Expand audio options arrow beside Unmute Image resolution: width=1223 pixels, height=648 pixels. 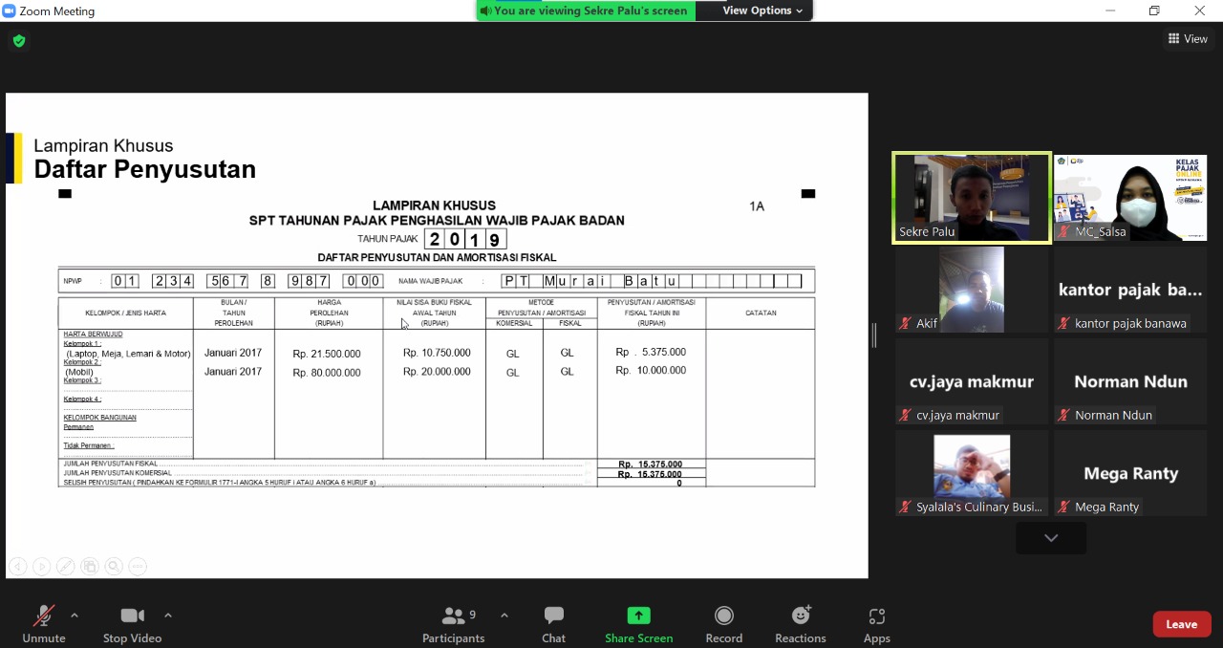tap(75, 616)
